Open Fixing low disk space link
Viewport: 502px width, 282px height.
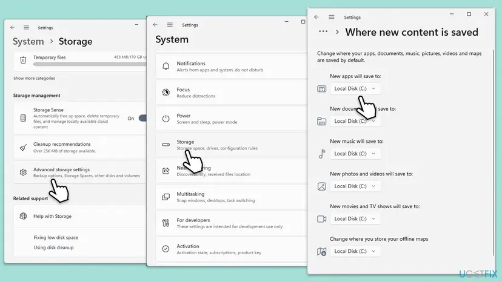click(x=56, y=238)
